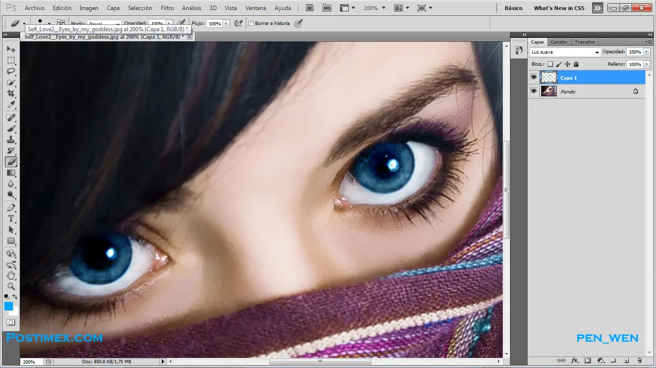Hide the Fondo layer

534,91
